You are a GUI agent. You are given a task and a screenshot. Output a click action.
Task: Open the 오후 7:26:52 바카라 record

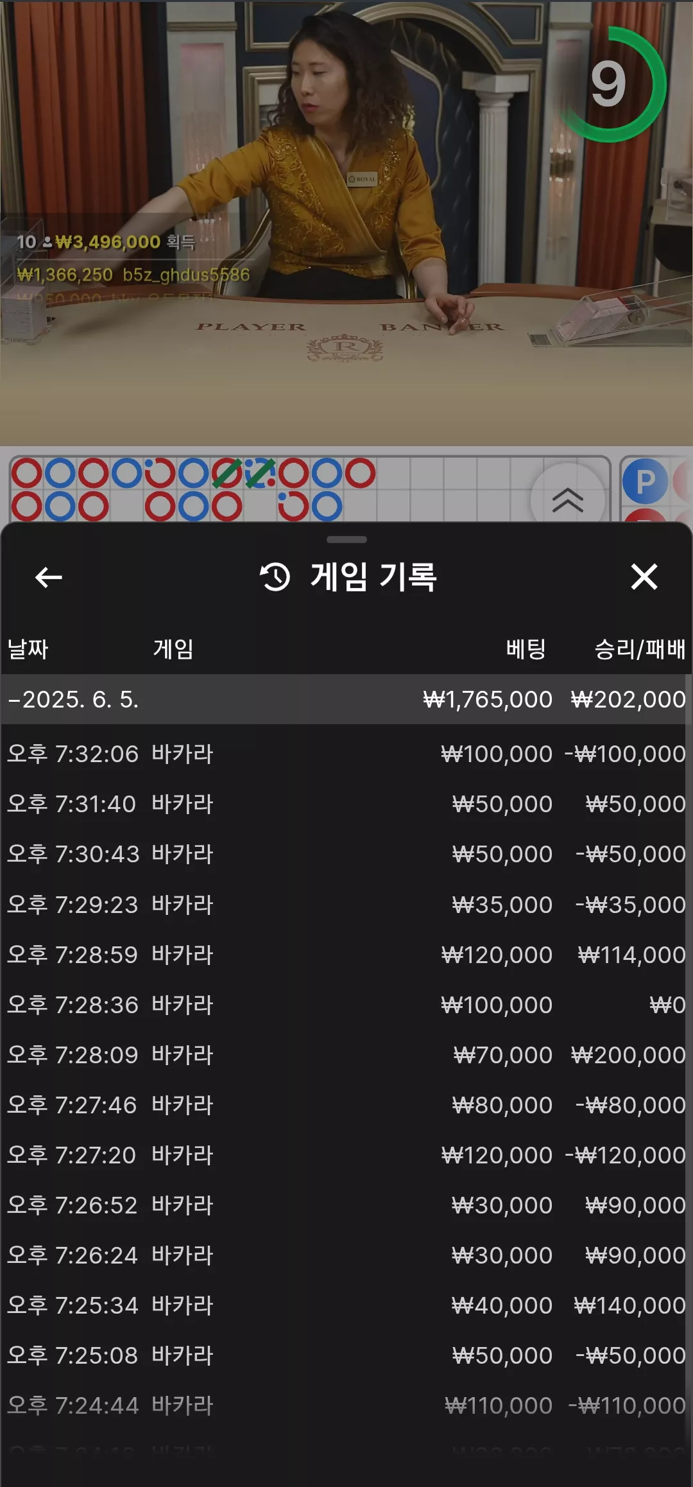coord(346,1205)
